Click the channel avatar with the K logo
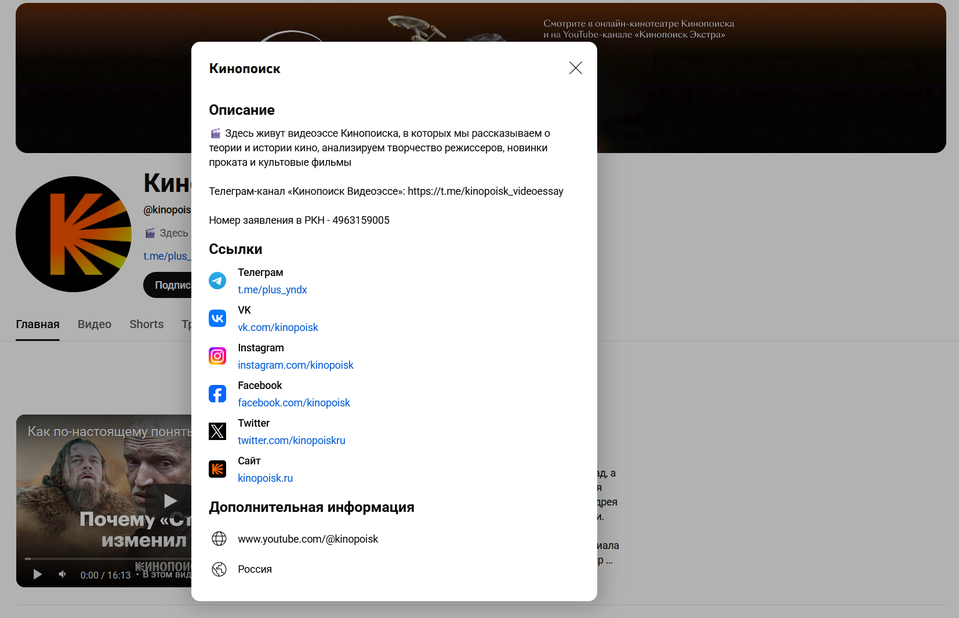959x618 pixels. (74, 235)
